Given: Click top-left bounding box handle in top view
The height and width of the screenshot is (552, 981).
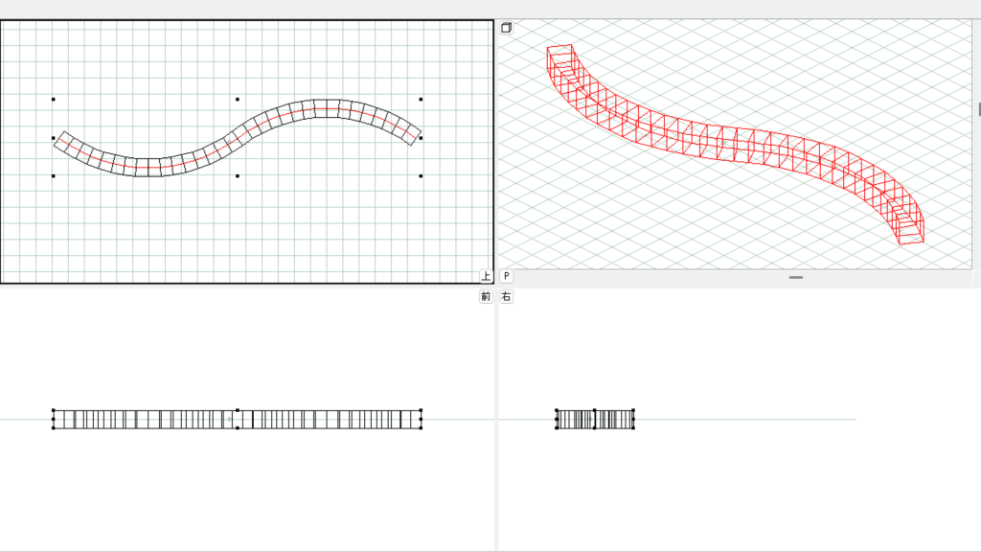Looking at the screenshot, I should (54, 99).
